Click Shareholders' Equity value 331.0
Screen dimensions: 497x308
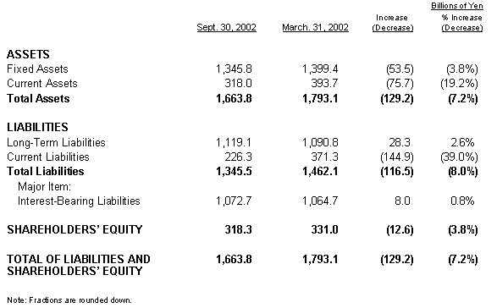[x=324, y=229]
